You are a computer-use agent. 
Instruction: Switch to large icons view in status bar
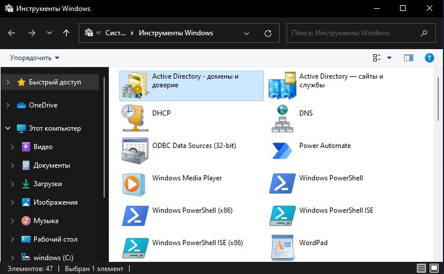(x=434, y=268)
